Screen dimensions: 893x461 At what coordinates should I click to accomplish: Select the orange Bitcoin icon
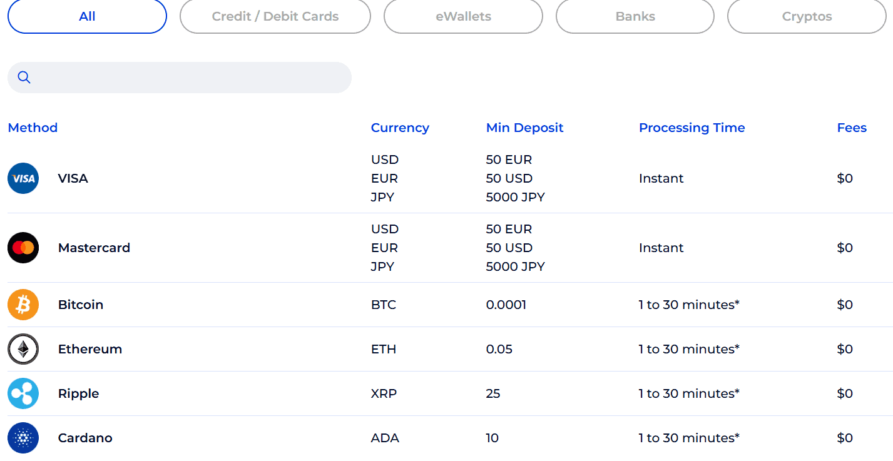23,305
